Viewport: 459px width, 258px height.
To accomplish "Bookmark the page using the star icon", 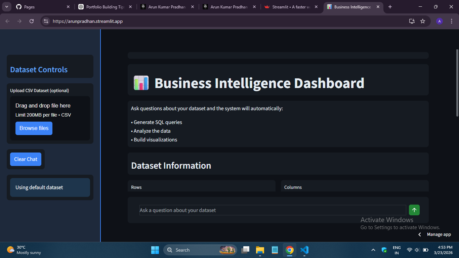I will click(423, 21).
